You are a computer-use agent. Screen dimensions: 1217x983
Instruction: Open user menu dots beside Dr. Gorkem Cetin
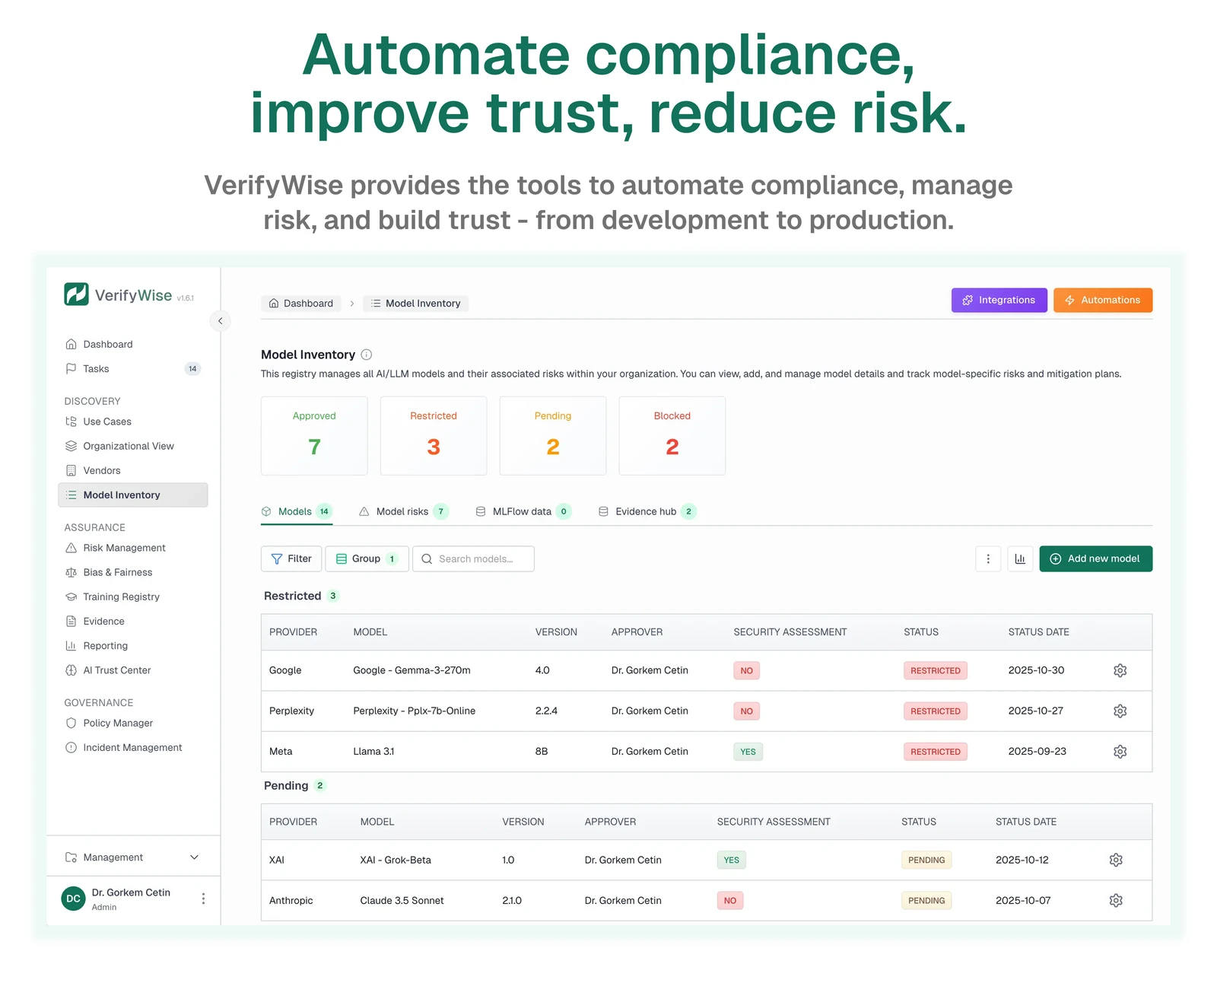[203, 899]
